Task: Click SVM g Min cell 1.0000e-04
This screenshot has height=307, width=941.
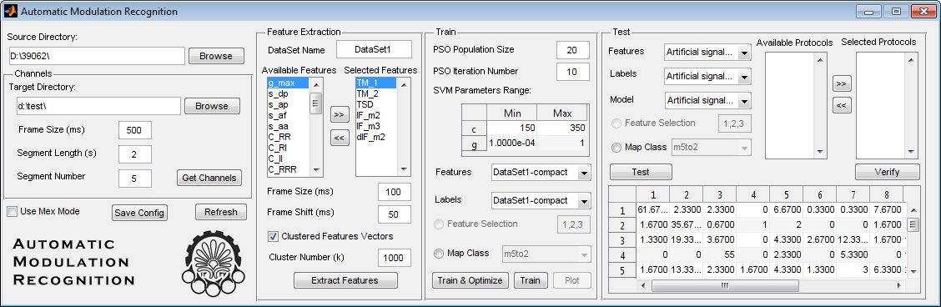Action: 512,143
